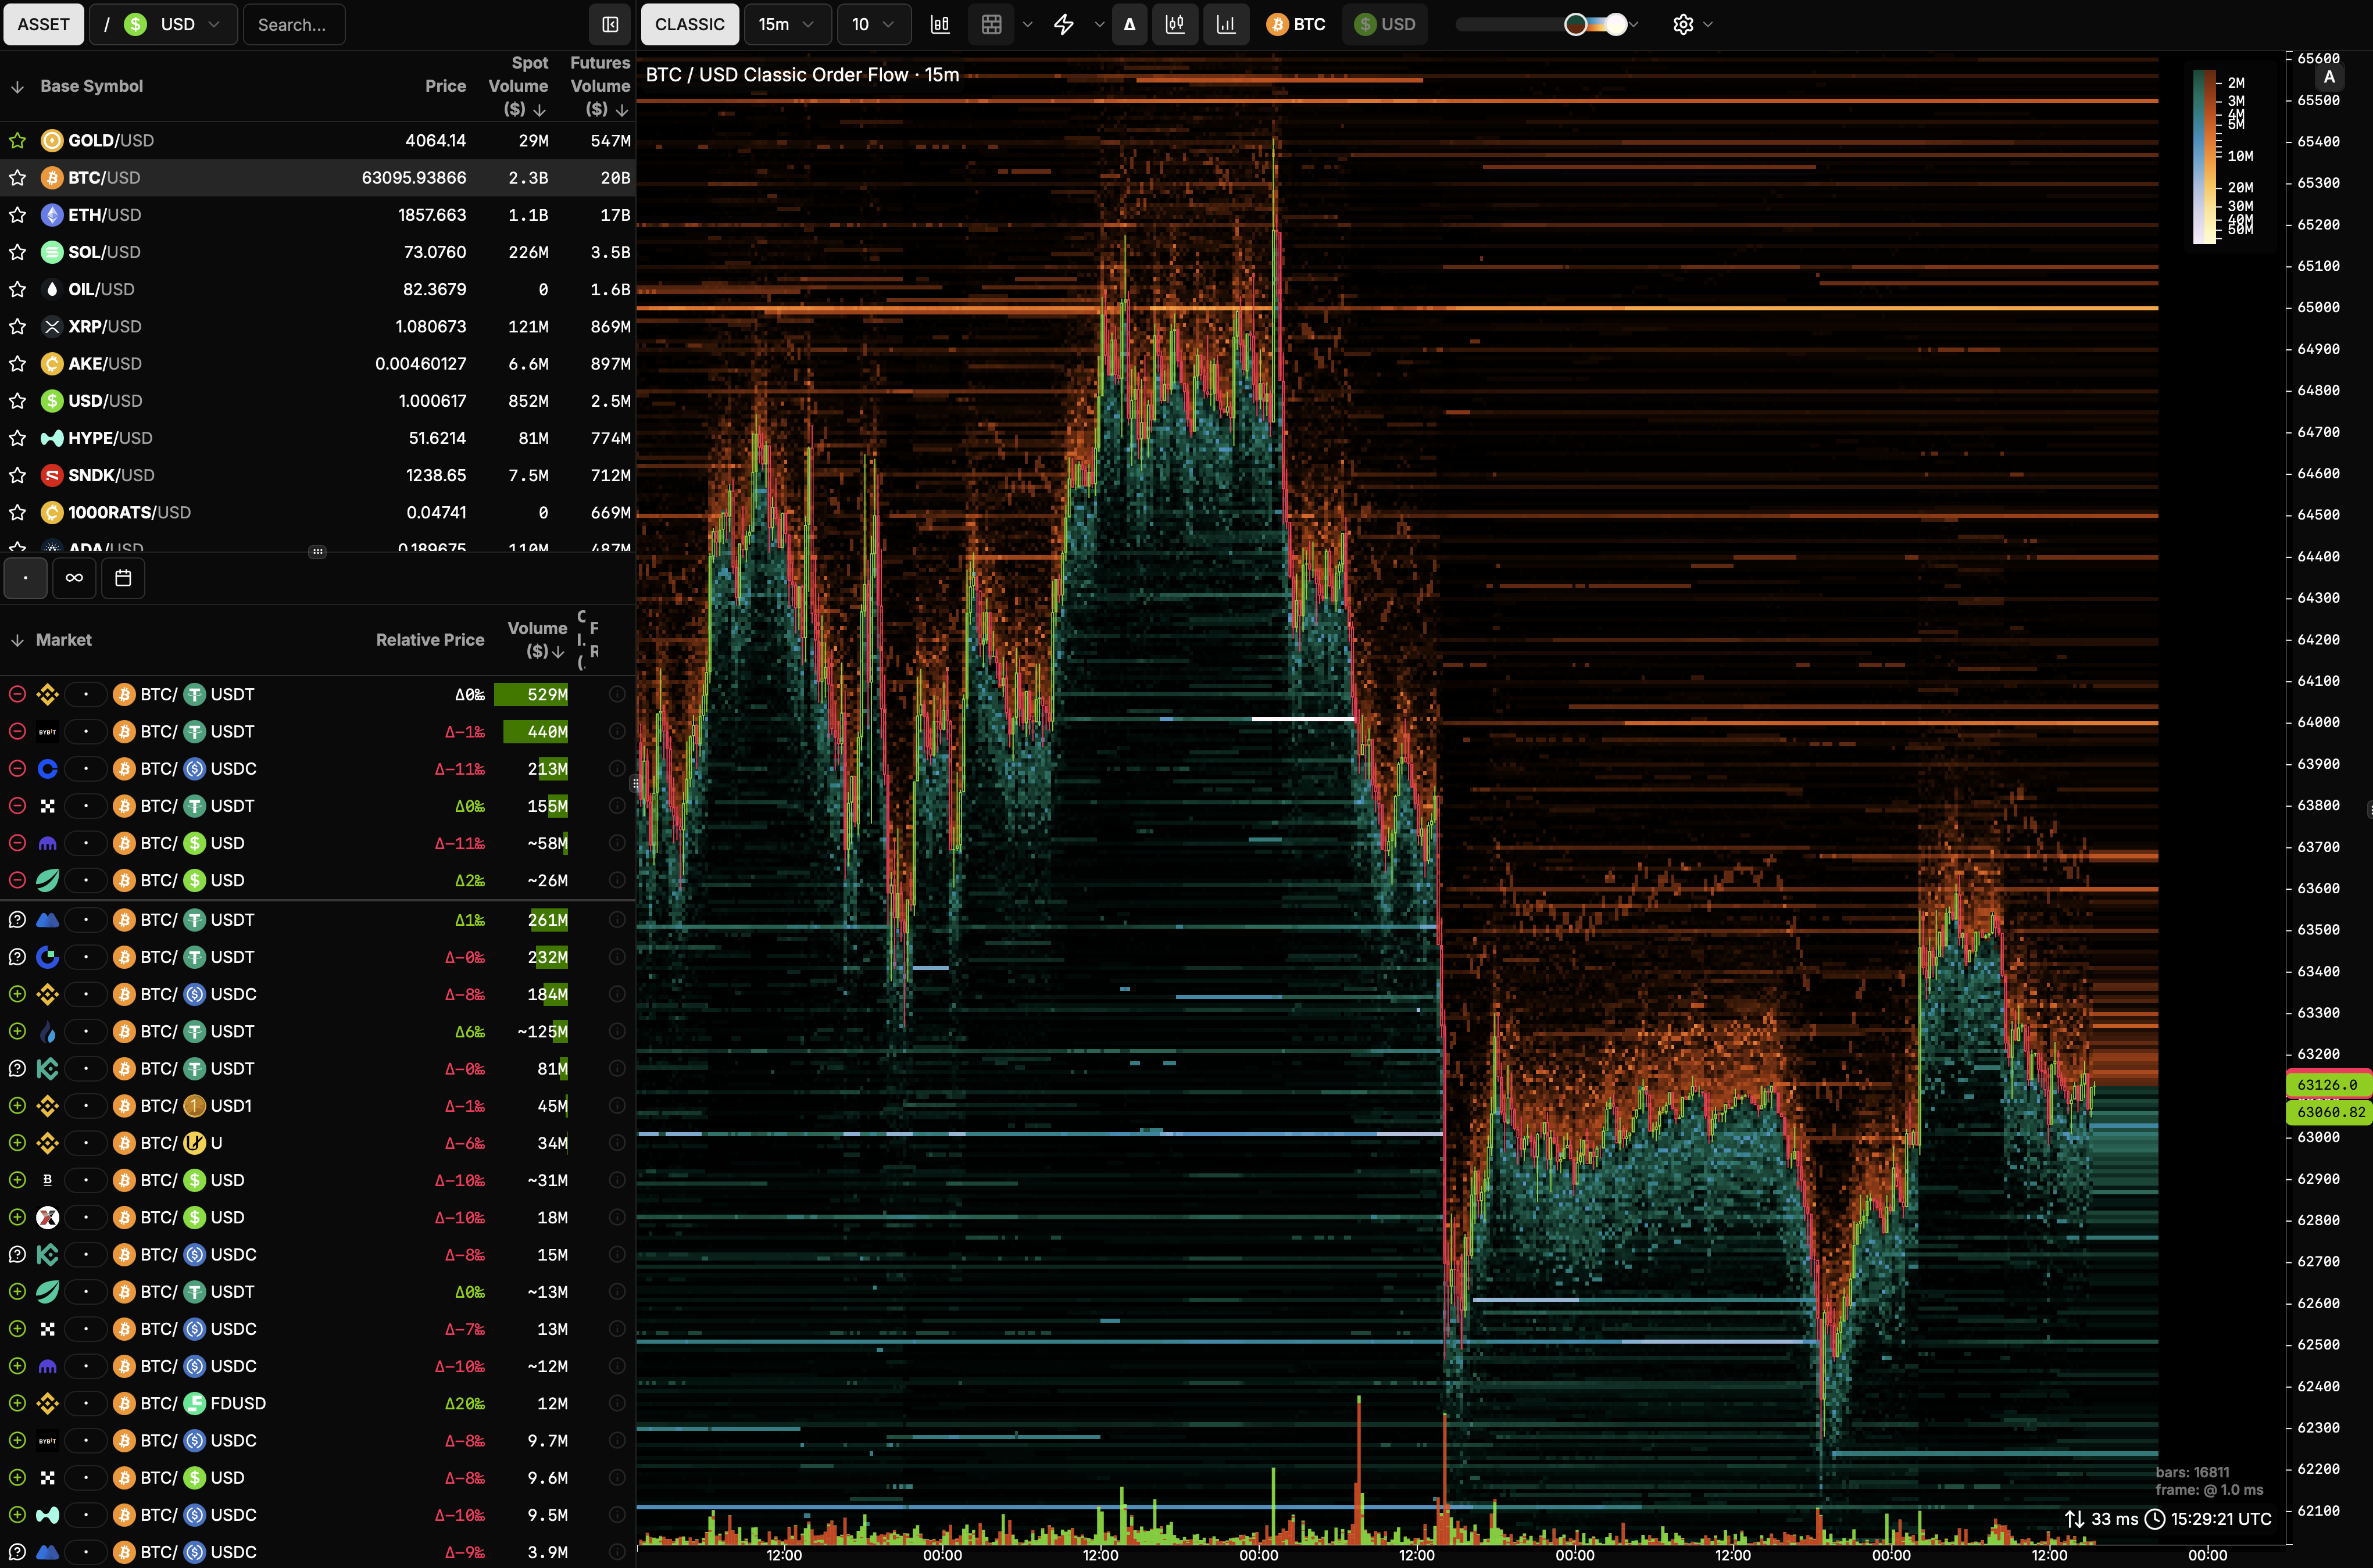Select the CLASSIC view tab

click(x=690, y=24)
